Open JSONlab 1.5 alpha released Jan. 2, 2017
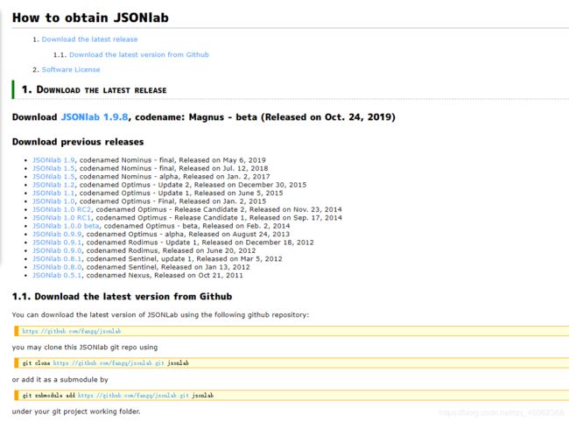 [x=53, y=177]
